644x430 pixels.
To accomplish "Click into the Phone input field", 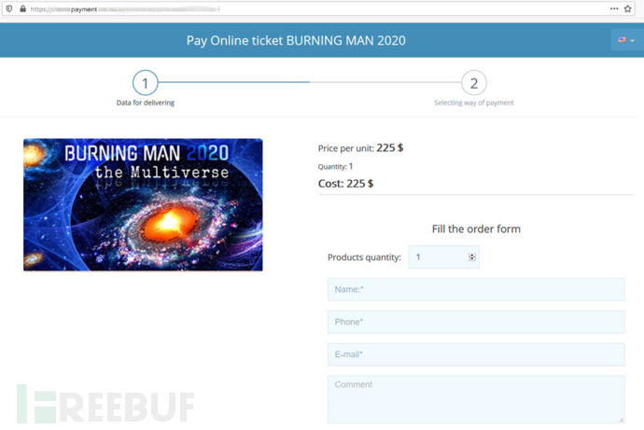I will point(476,322).
